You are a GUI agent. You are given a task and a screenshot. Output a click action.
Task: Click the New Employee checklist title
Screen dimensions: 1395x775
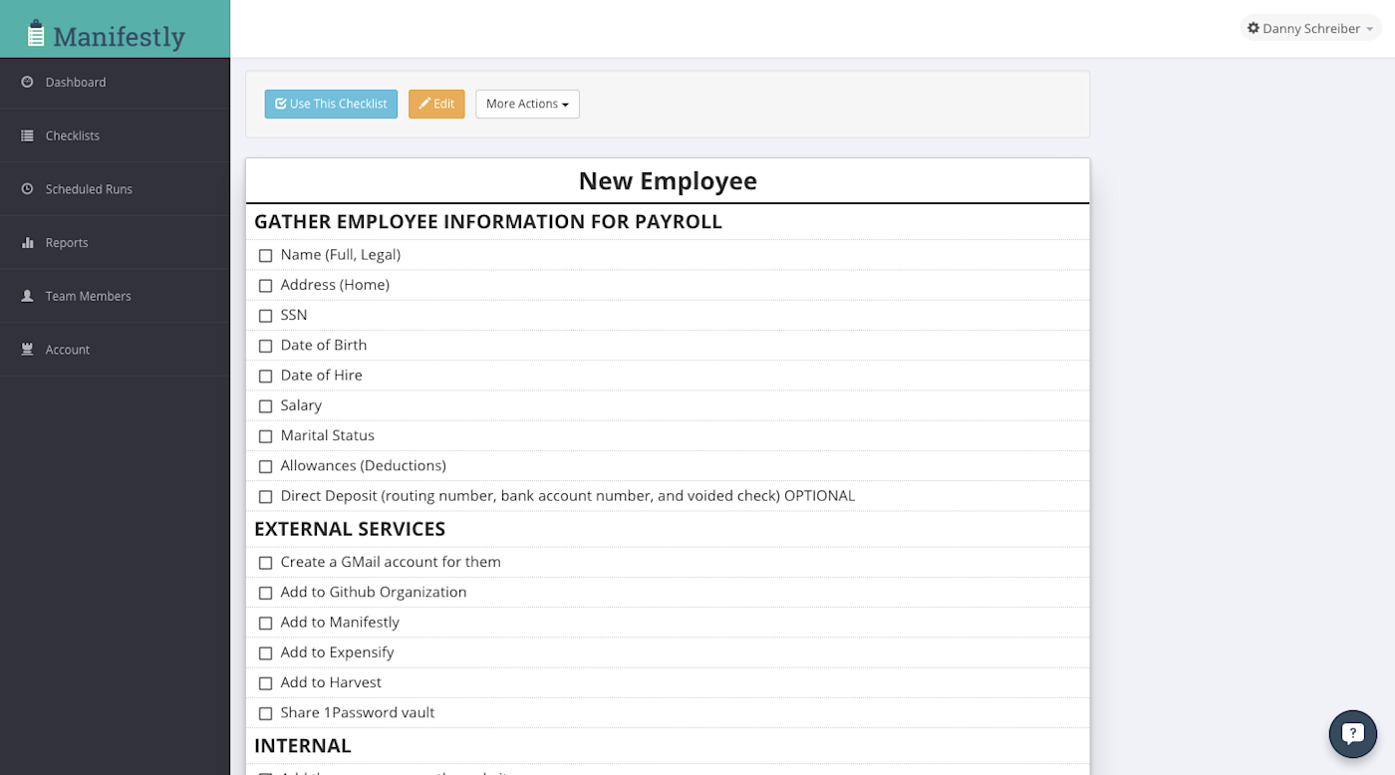pyautogui.click(x=668, y=180)
